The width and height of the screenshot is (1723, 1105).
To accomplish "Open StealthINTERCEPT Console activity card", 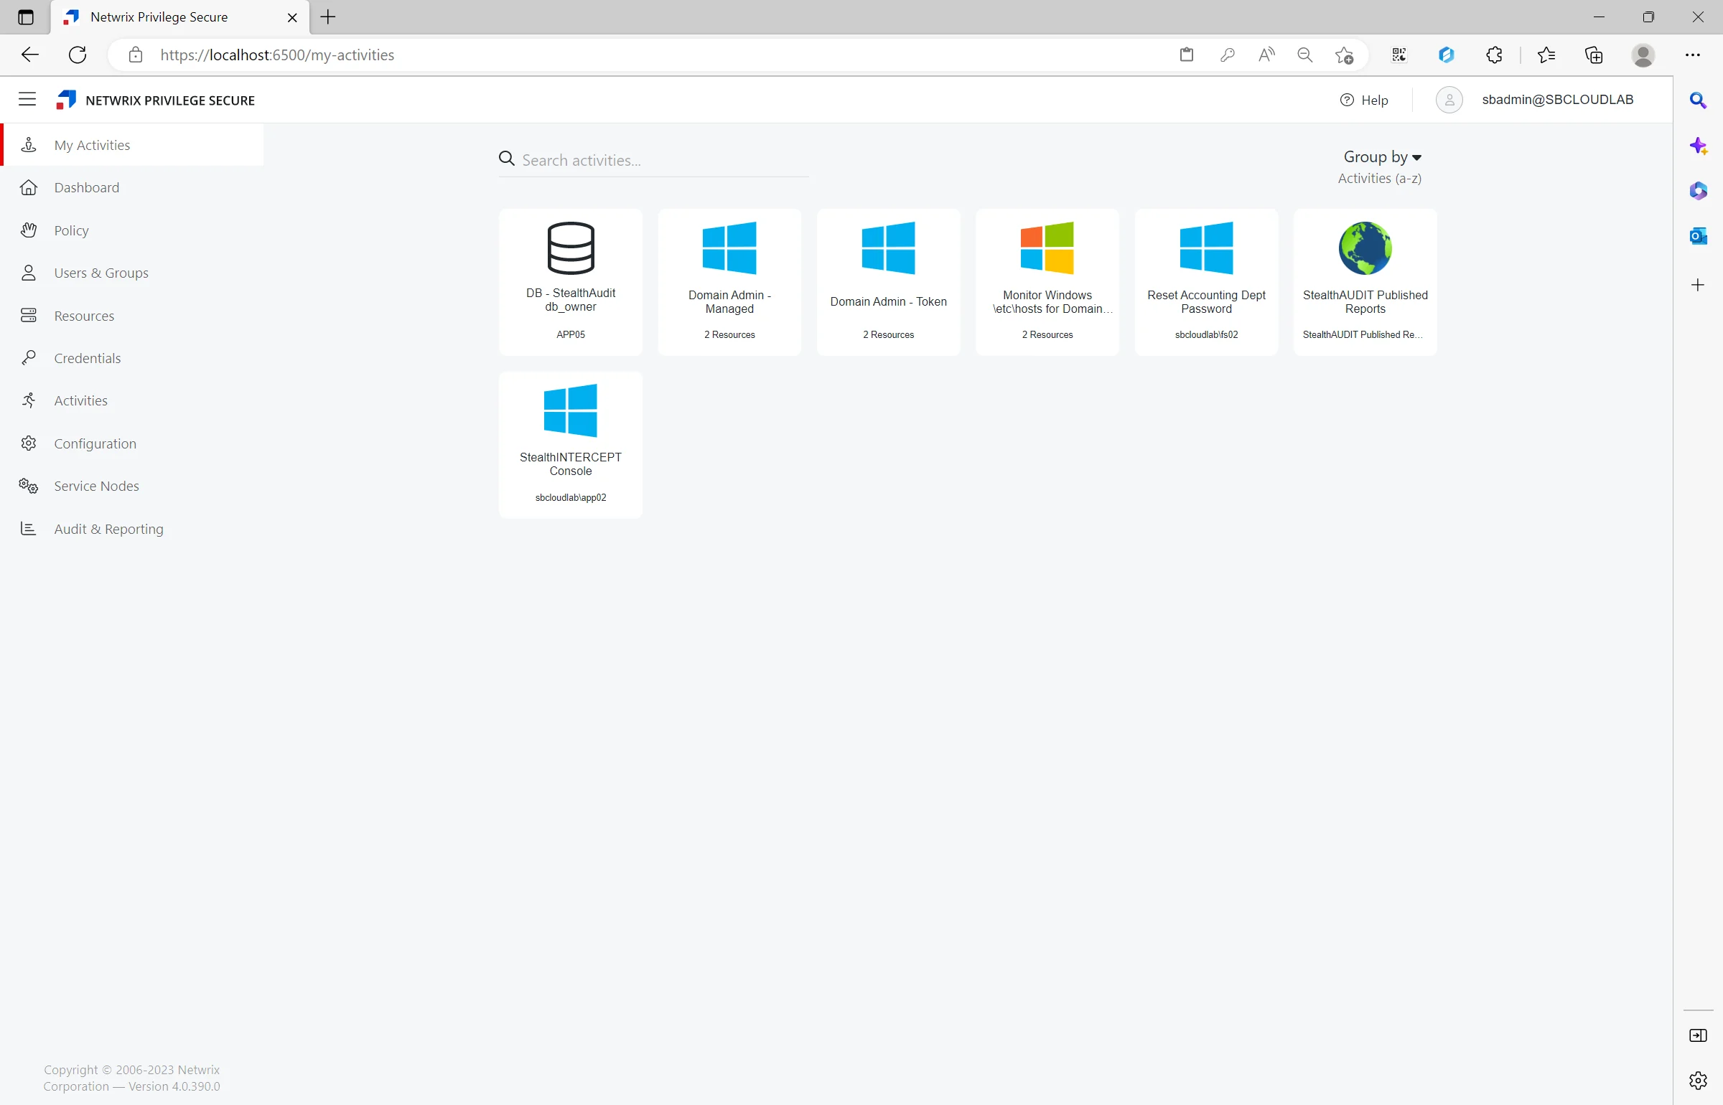I will point(571,445).
